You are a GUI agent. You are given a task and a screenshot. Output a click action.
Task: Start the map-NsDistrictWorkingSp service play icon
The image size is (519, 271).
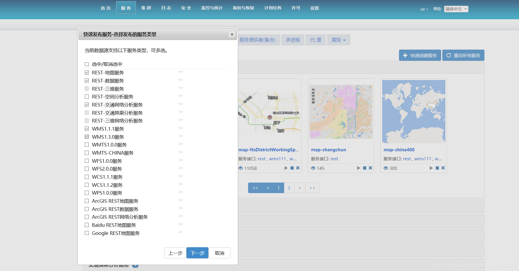point(286,168)
